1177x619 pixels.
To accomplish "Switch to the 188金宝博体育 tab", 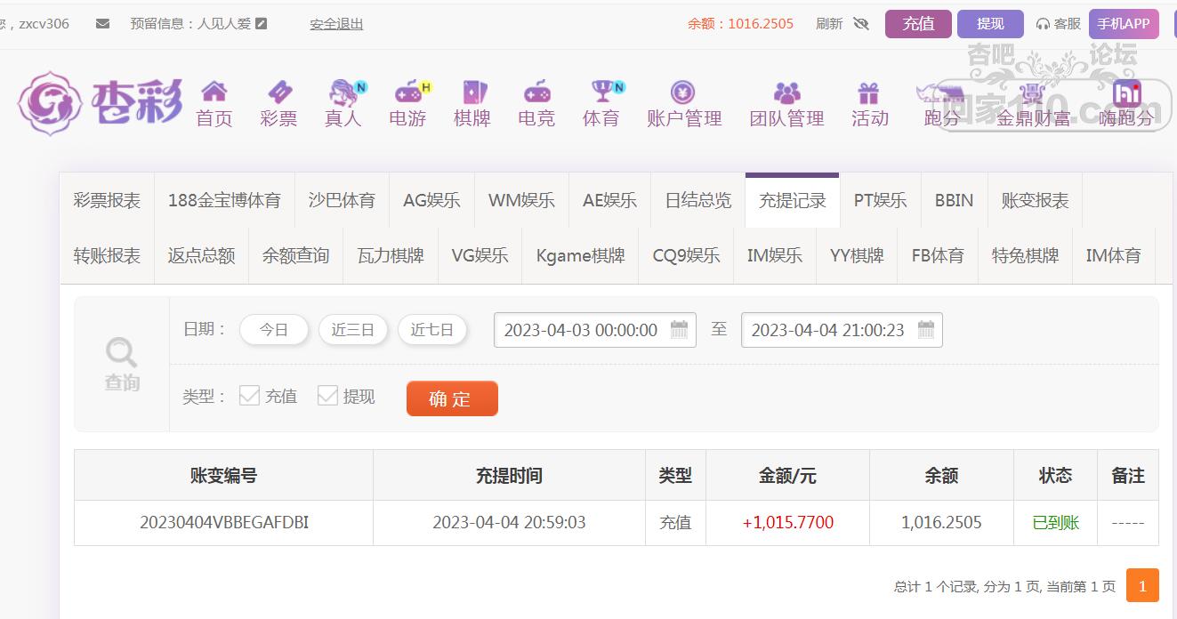I will tap(224, 201).
